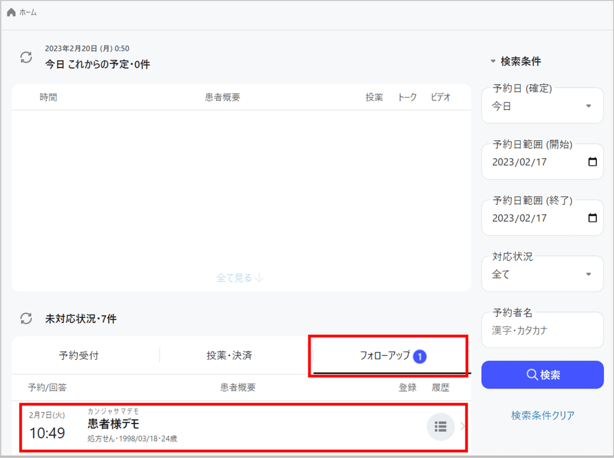Viewport: 614px width, 458px height.
Task: Open the 対応状況 dropdown
Action: (542, 274)
